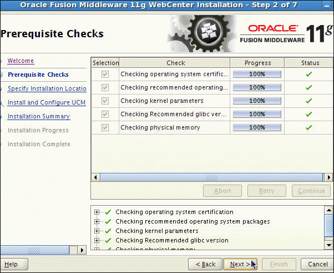
Task: Click progress bar for kernel parameters check
Action: [x=257, y=101]
